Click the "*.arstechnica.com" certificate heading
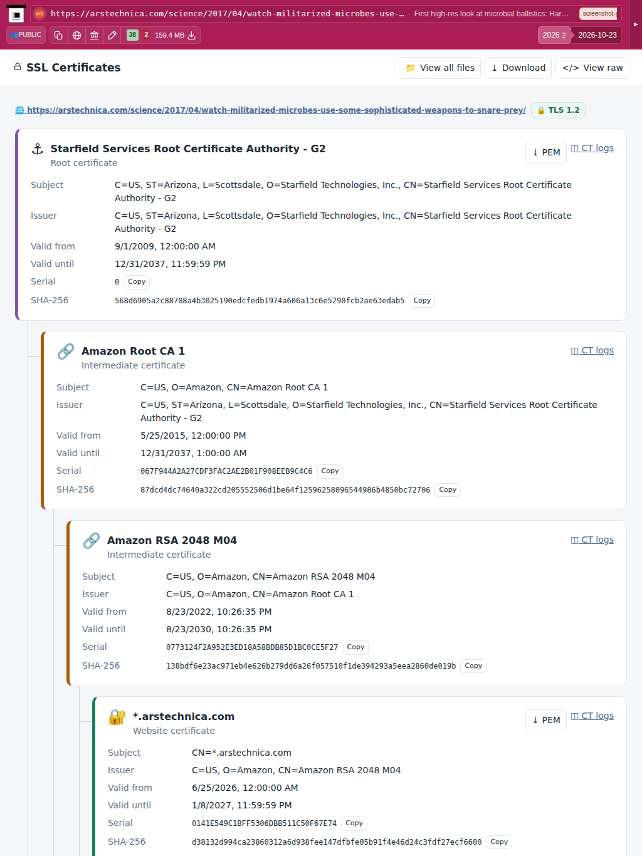Image resolution: width=642 pixels, height=856 pixels. [184, 717]
